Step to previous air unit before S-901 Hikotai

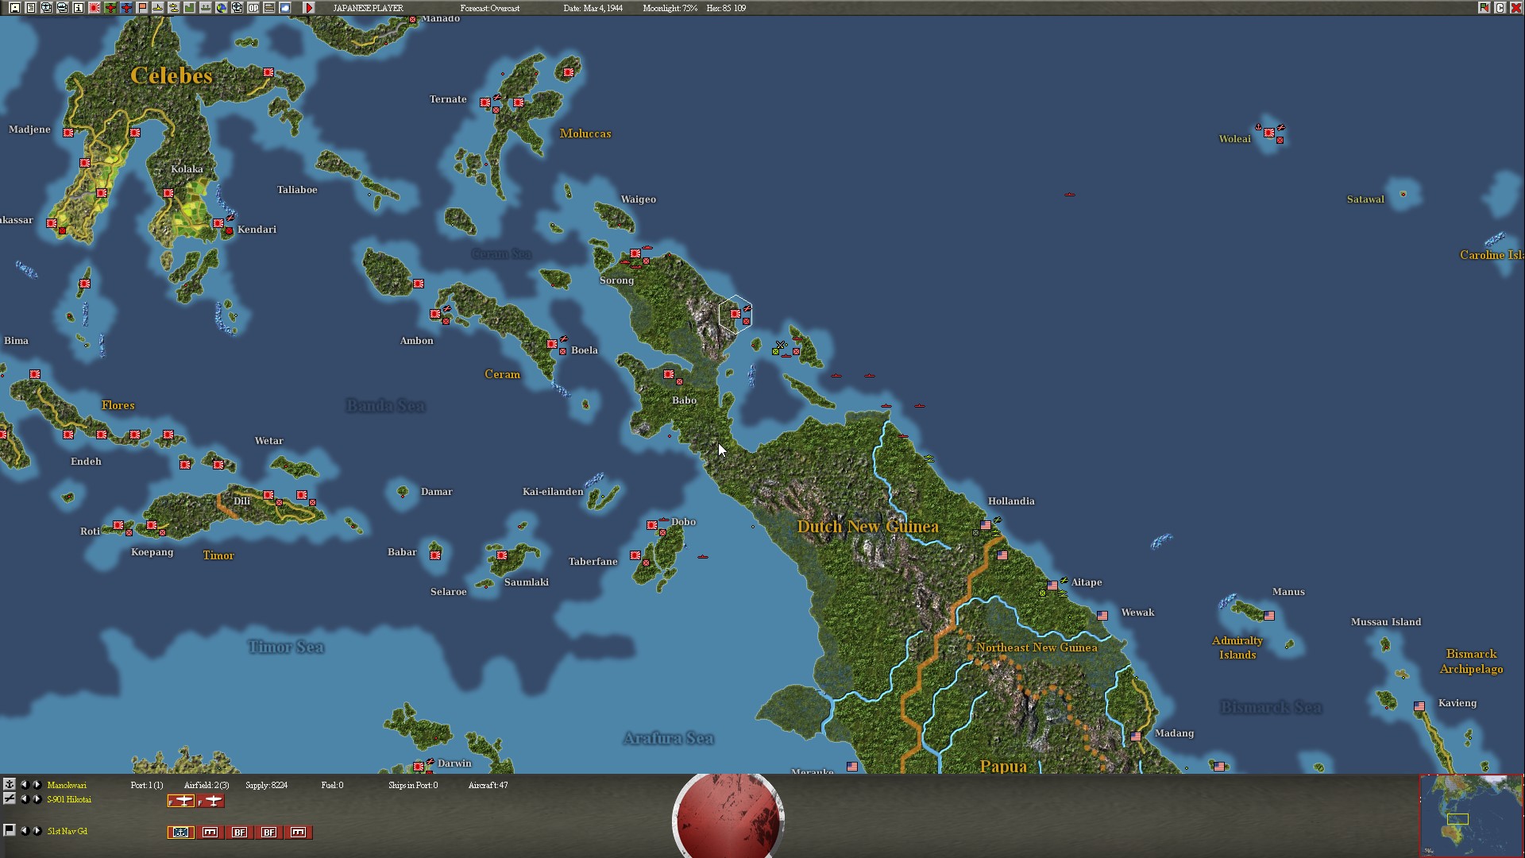click(x=24, y=799)
